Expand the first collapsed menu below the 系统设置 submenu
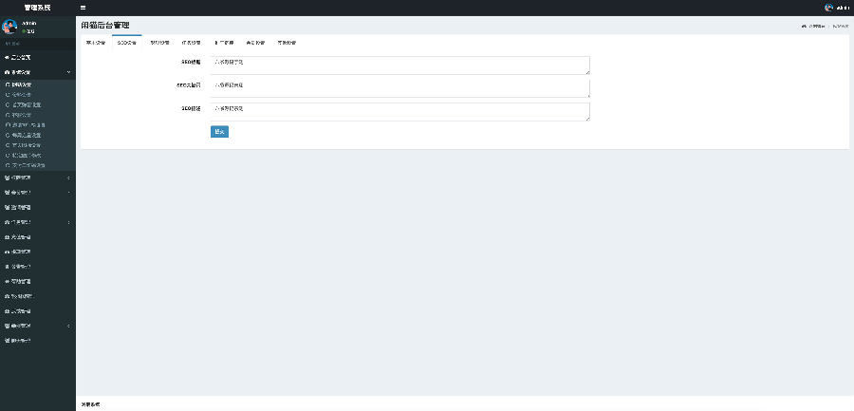This screenshot has width=854, height=411. (x=68, y=177)
